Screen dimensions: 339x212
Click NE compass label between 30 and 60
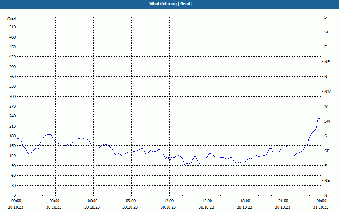tap(327, 181)
